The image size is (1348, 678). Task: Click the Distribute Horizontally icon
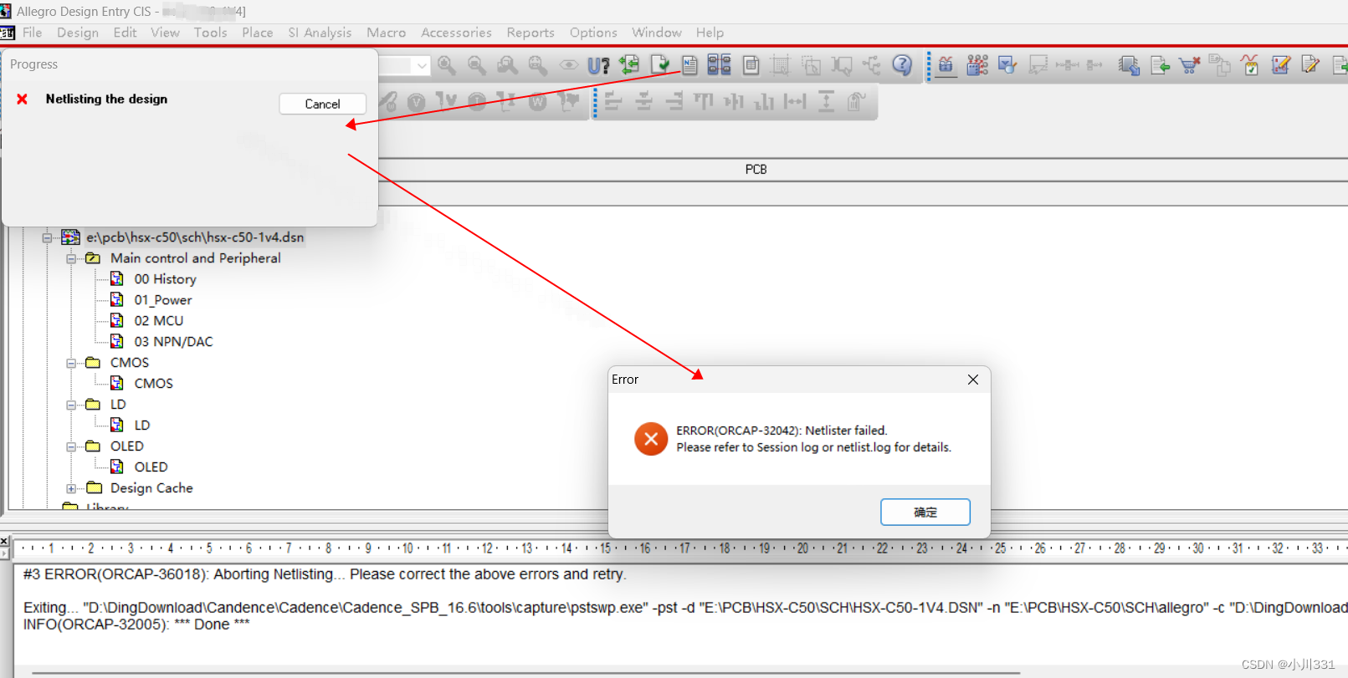point(794,102)
